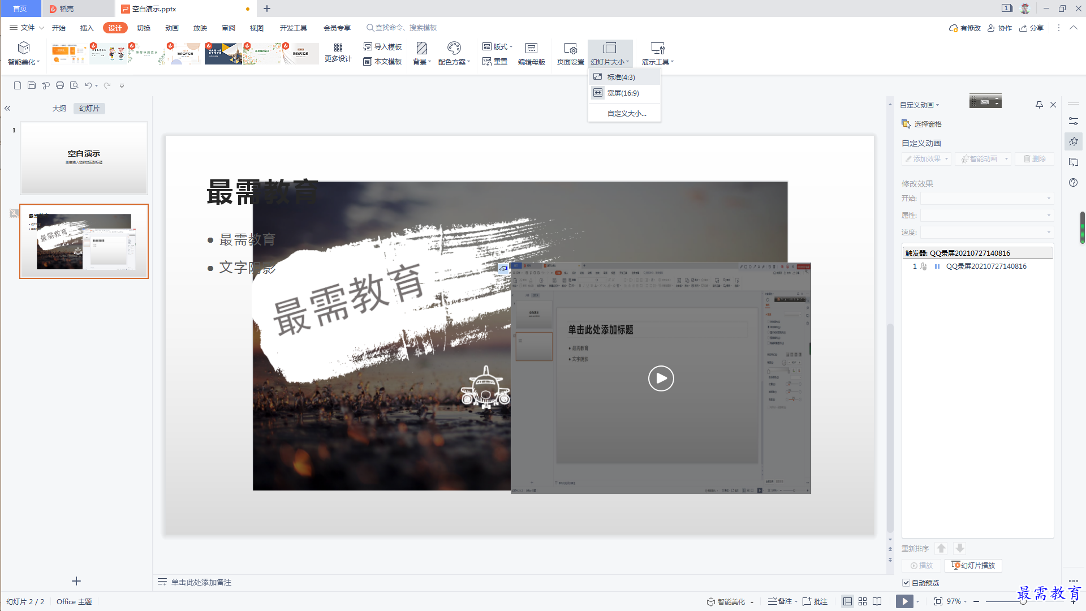Click Delete (删除) animation button

(1035, 159)
